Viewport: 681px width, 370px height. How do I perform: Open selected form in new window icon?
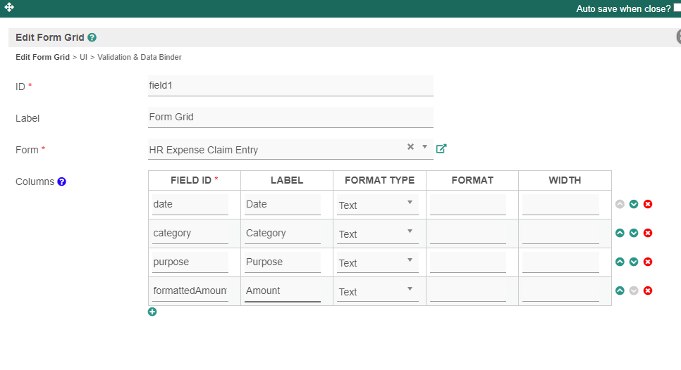pyautogui.click(x=441, y=149)
